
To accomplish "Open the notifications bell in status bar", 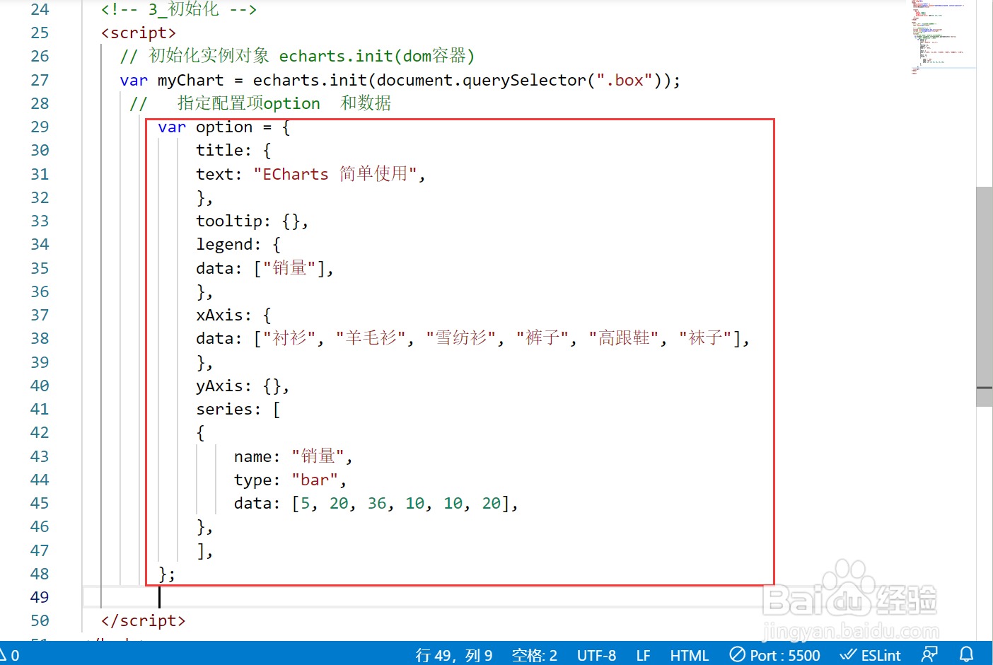I will click(966, 654).
